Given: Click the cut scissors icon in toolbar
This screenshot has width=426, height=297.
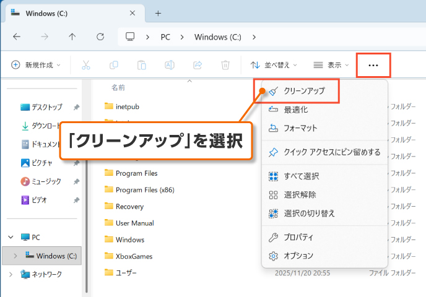Looking at the screenshot, I should [86, 65].
